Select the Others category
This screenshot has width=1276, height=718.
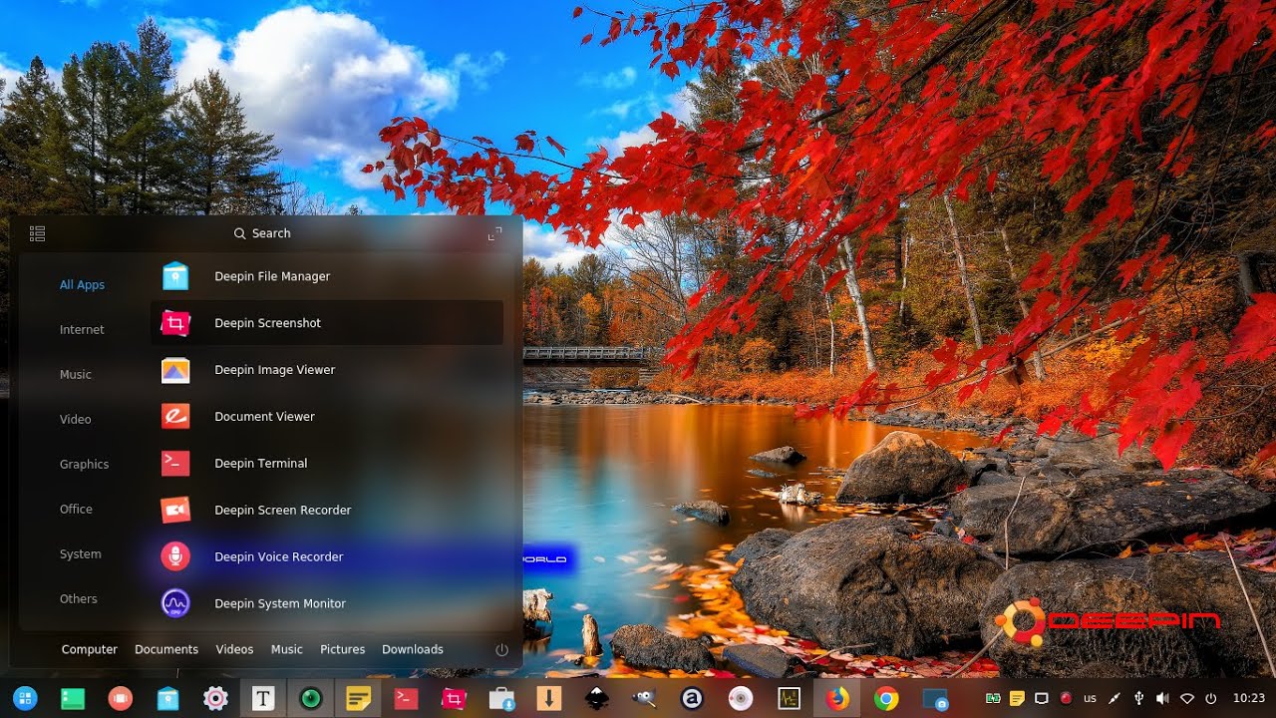[79, 599]
